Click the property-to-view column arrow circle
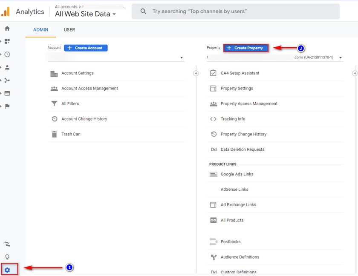This screenshot has height=276, width=358. [x=355, y=73]
